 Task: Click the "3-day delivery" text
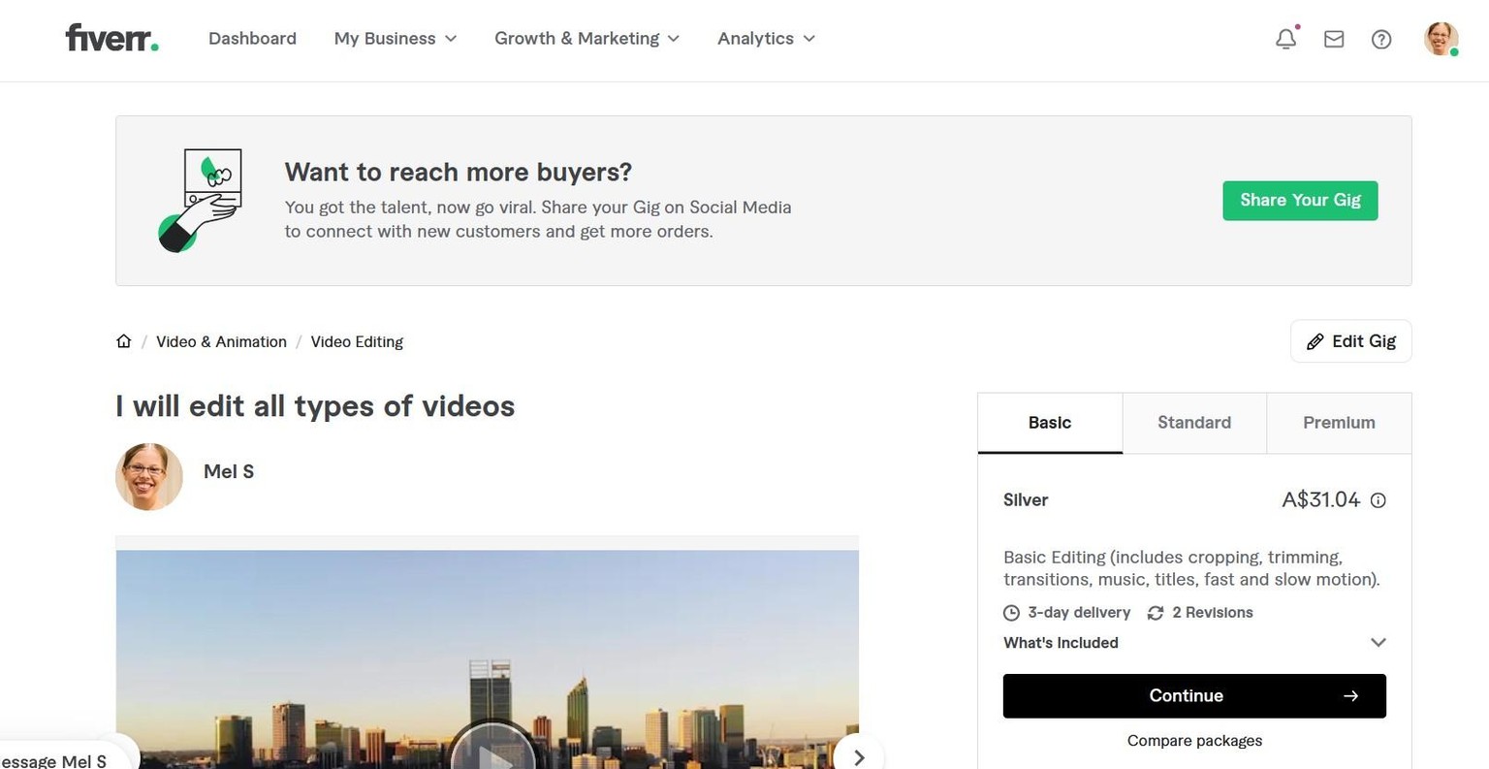click(1079, 613)
